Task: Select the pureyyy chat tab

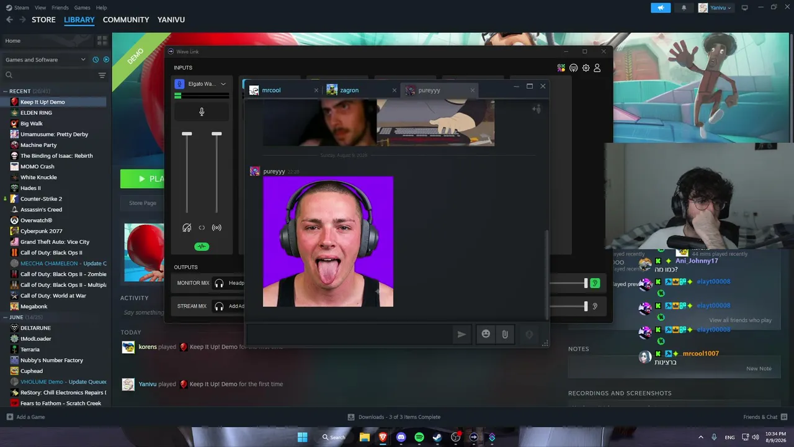Action: tap(440, 90)
